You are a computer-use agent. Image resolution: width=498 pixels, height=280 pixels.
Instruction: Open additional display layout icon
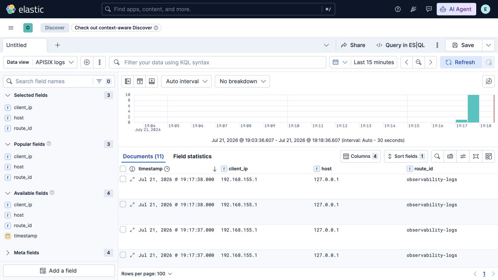[x=489, y=156]
